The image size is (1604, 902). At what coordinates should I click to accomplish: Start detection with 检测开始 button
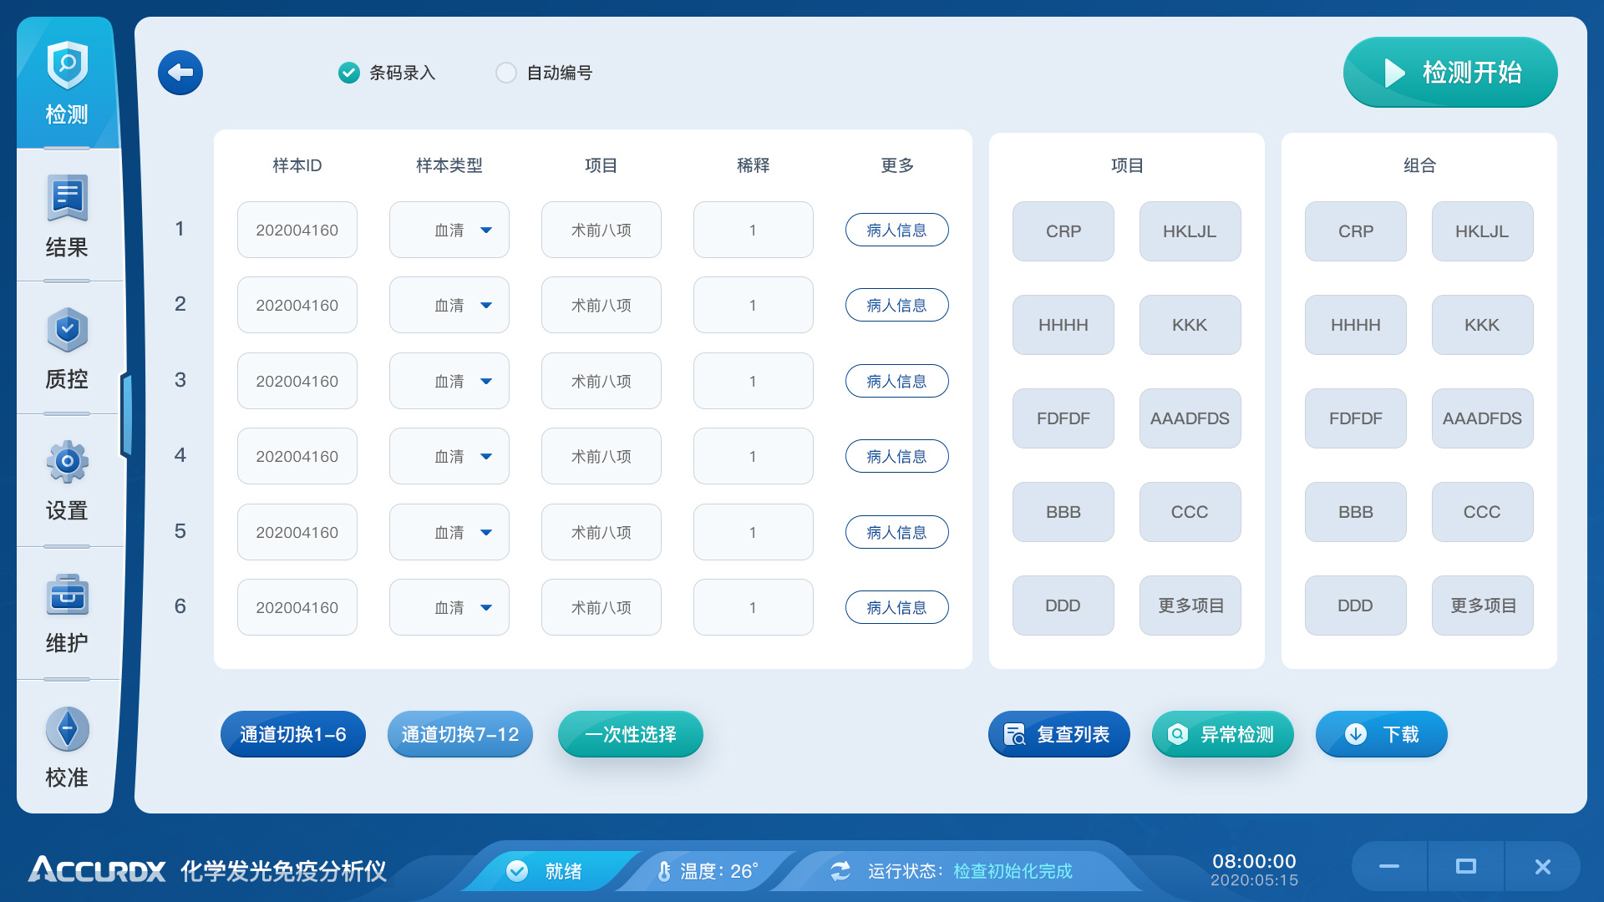[1449, 73]
